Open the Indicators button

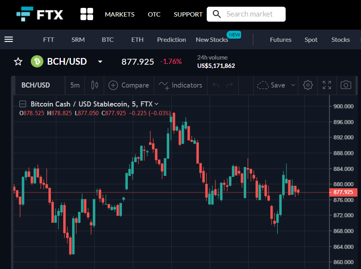point(180,85)
